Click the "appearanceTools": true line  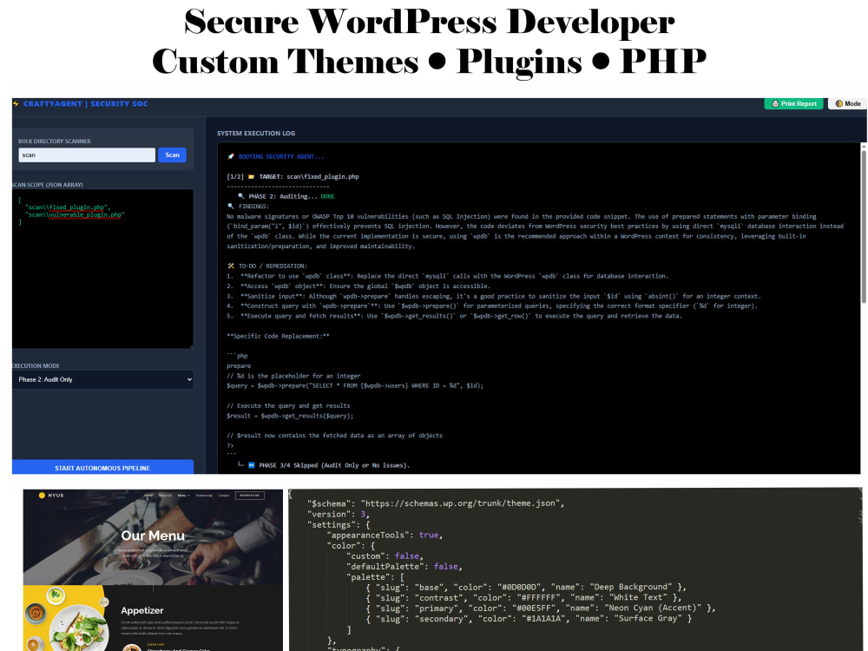(385, 535)
